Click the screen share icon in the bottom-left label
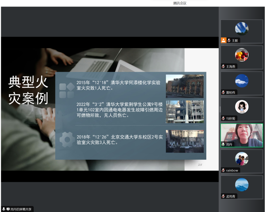The image size is (265, 212). (8, 209)
